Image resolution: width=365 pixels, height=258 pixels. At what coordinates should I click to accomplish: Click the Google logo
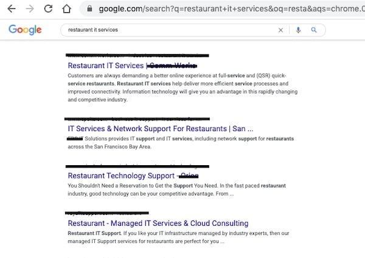point(25,30)
